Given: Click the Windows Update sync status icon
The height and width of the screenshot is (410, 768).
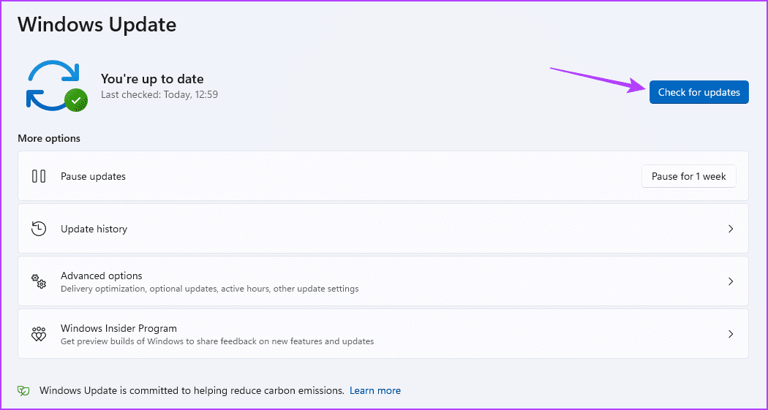Looking at the screenshot, I should pos(57,85).
